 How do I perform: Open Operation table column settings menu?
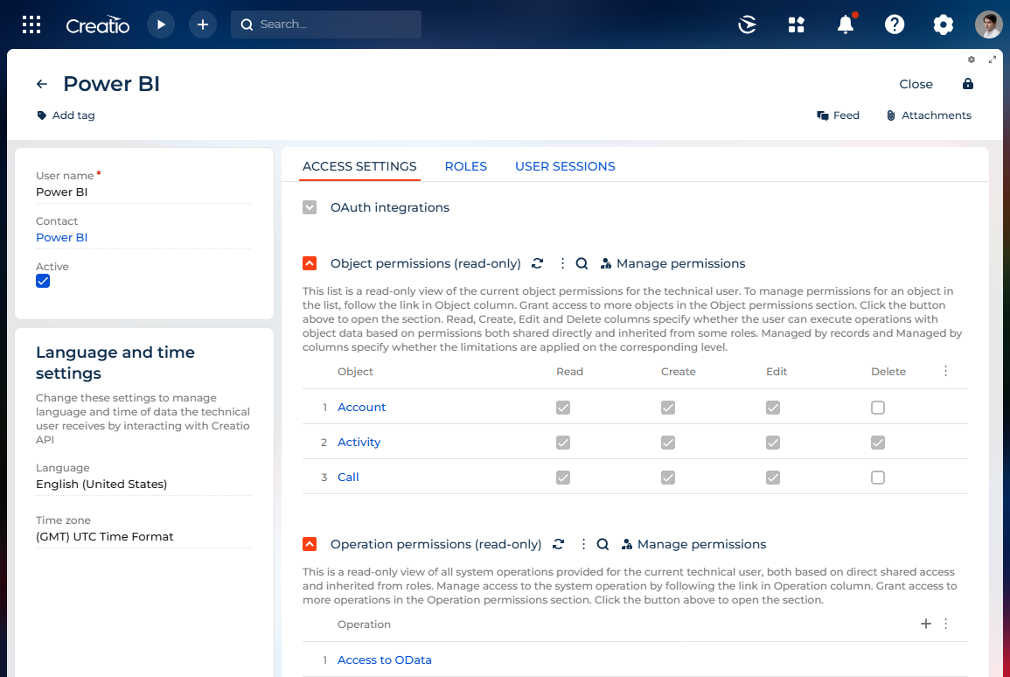point(945,624)
